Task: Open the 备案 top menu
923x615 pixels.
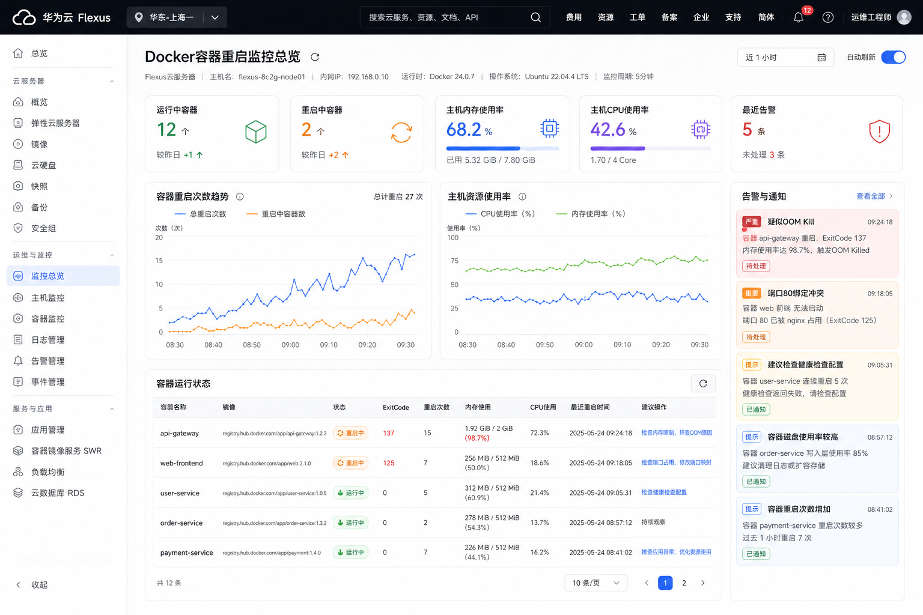Action: point(669,17)
